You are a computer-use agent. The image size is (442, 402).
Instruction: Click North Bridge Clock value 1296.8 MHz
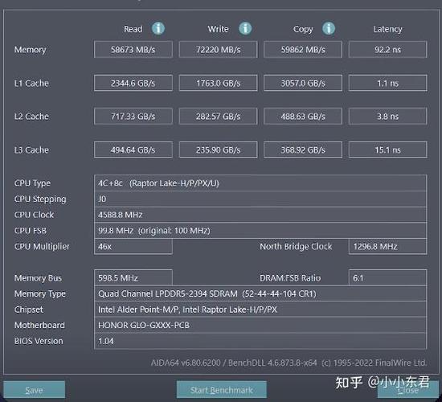(388, 247)
